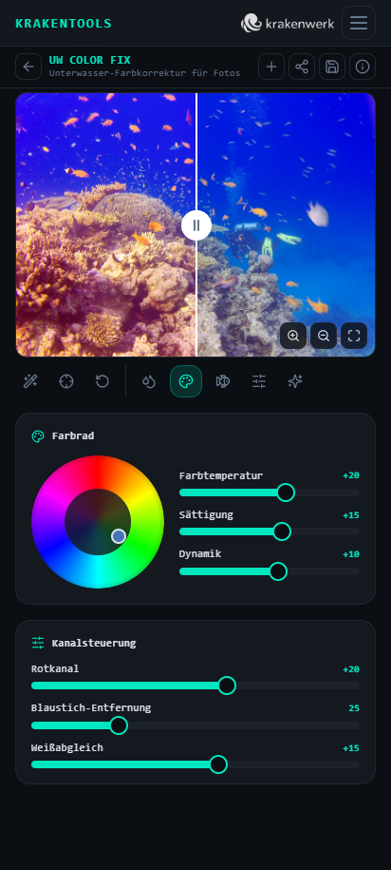Click the UW COLOR FIX title
391x870 pixels.
pyautogui.click(x=90, y=60)
